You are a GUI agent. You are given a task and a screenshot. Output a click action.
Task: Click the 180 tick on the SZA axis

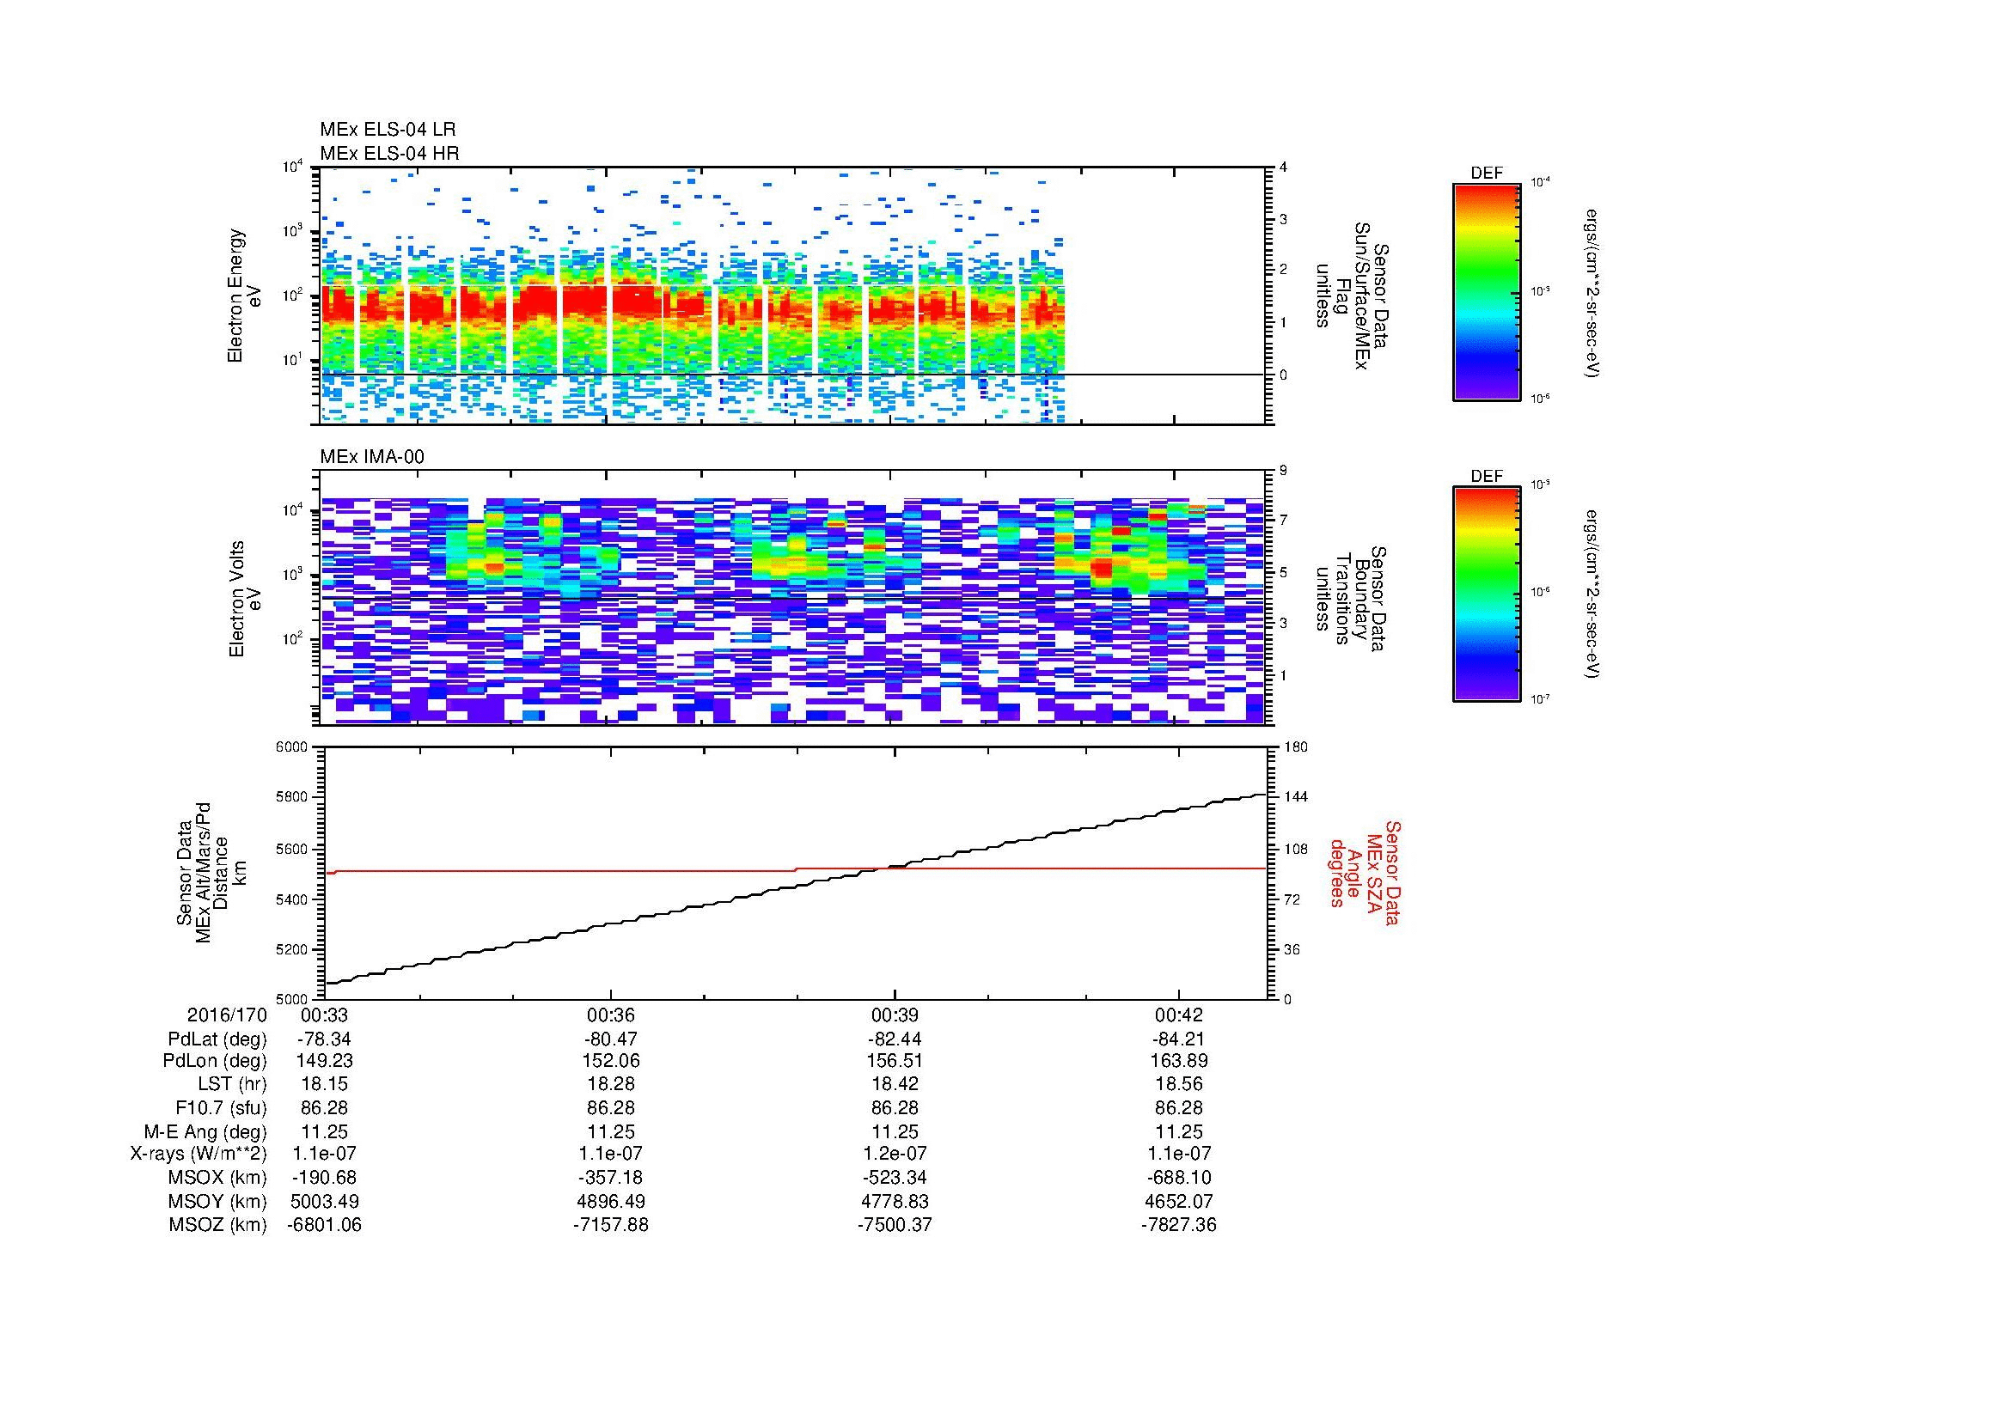tap(1296, 747)
